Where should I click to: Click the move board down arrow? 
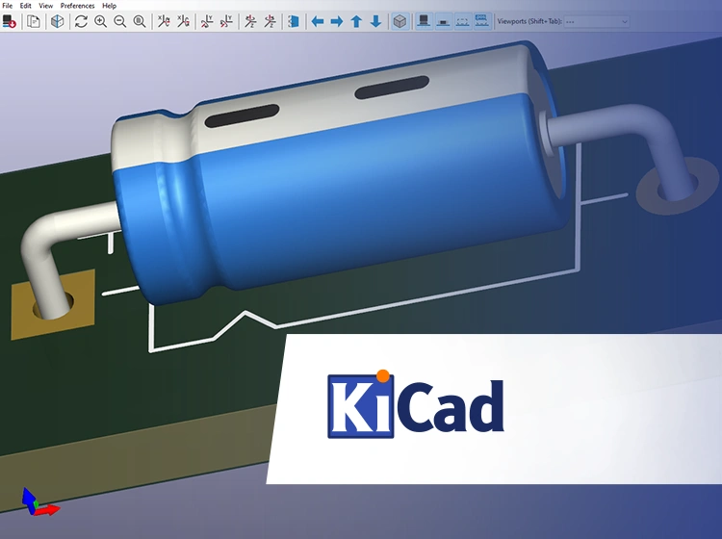(375, 21)
